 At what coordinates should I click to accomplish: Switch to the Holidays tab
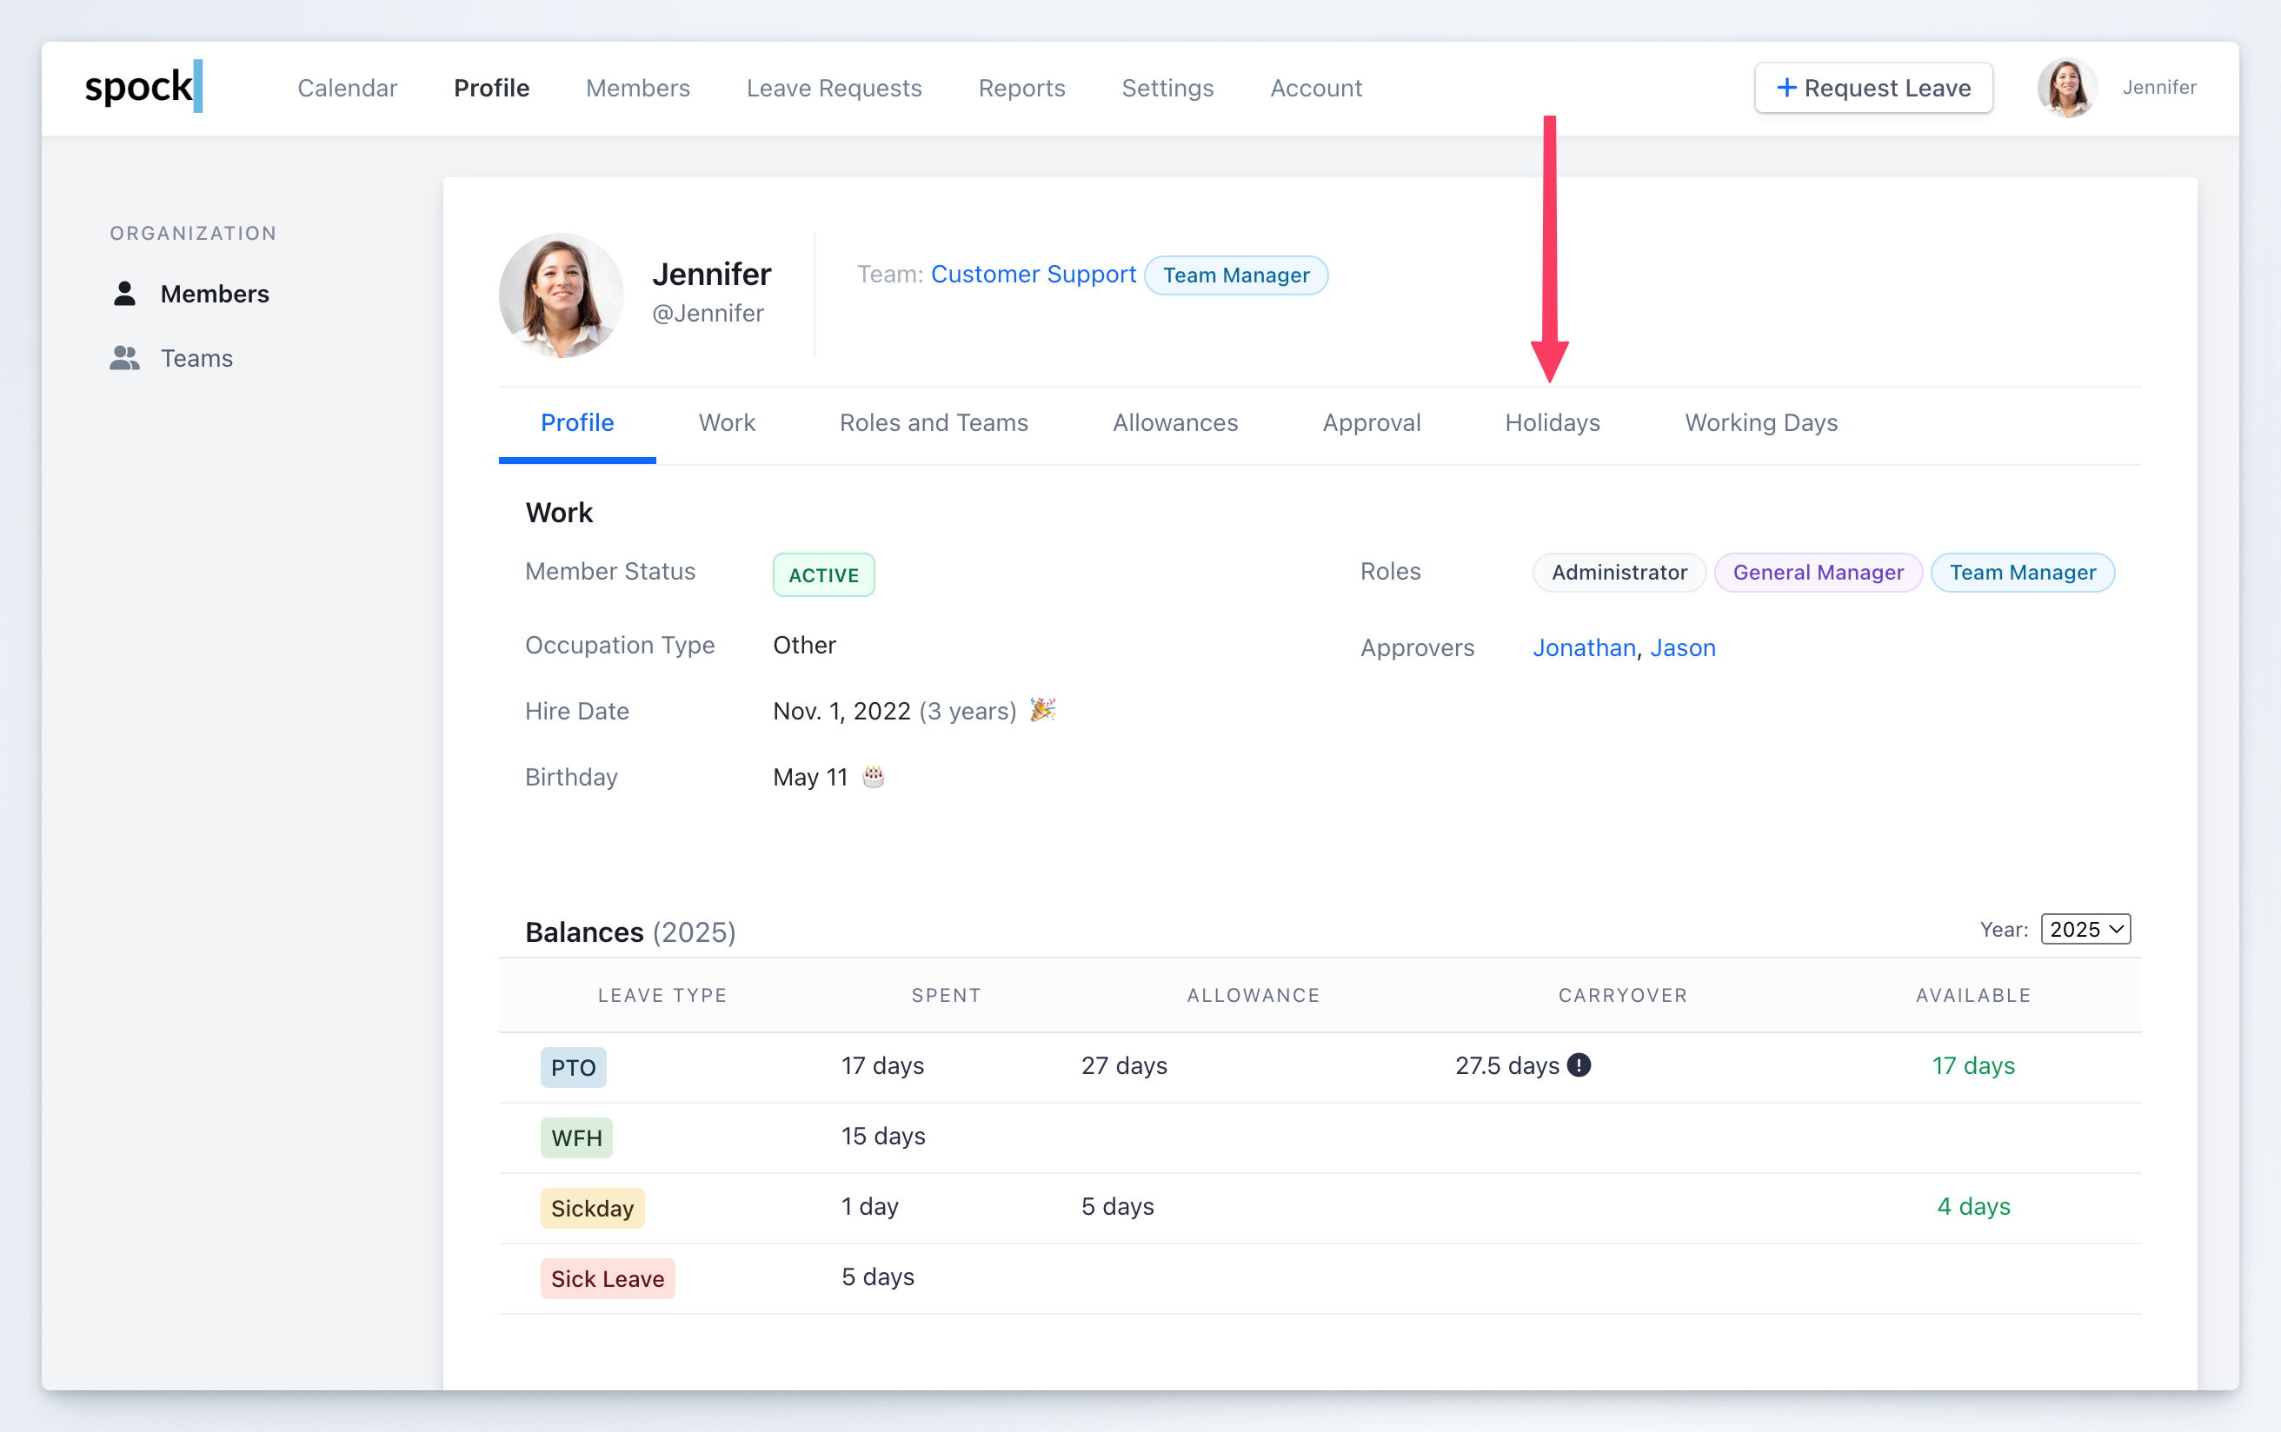pos(1552,422)
